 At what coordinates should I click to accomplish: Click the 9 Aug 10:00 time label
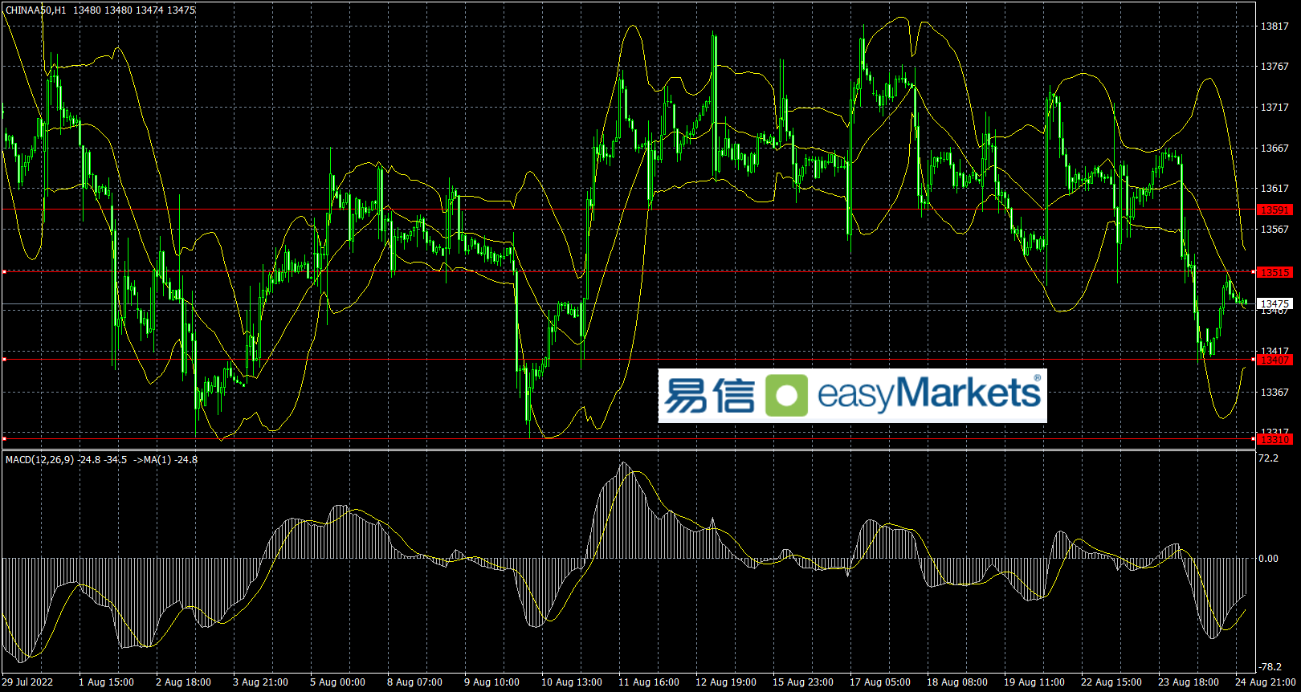pyautogui.click(x=491, y=682)
